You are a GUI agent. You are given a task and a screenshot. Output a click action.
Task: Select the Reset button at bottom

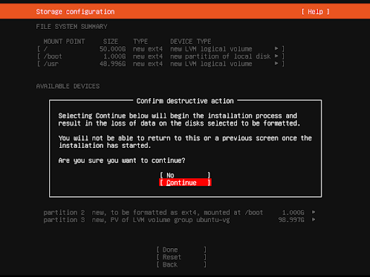[181, 257]
